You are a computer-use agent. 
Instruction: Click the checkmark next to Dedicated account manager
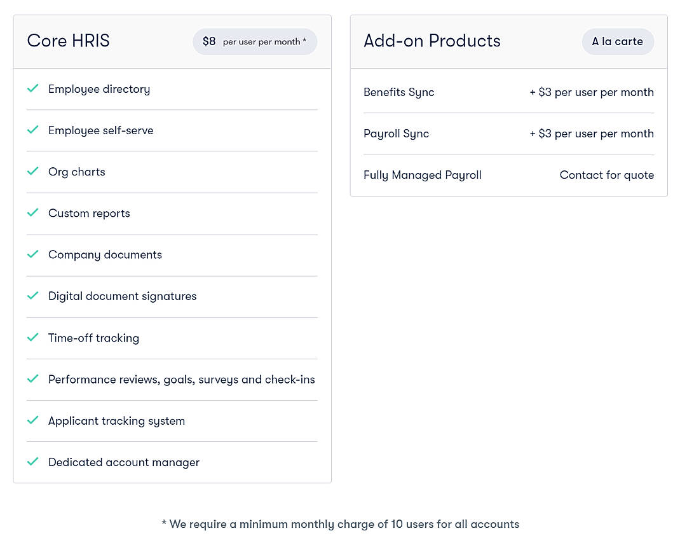[x=33, y=462]
